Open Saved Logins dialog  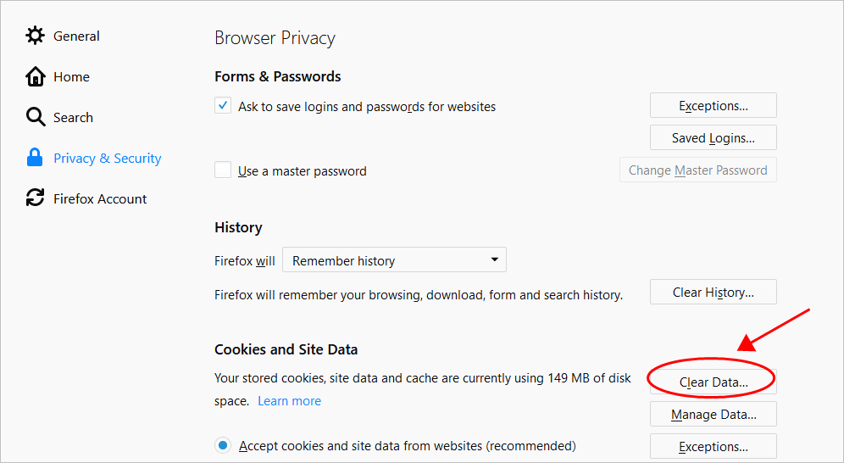coord(714,138)
